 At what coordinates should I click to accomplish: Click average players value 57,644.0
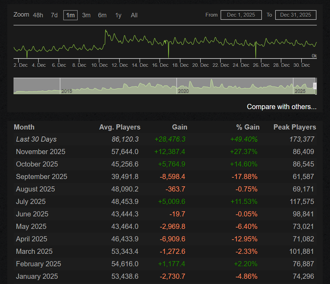coord(125,152)
